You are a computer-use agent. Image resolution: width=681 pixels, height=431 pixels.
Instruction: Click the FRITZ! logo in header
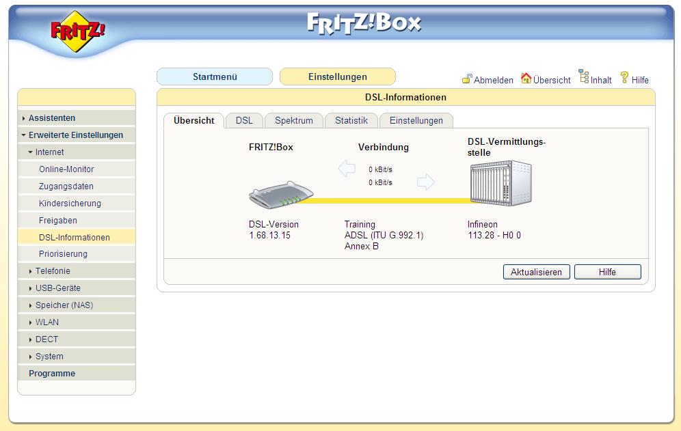click(x=78, y=31)
